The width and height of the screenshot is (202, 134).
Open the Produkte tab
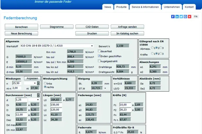[121, 7]
